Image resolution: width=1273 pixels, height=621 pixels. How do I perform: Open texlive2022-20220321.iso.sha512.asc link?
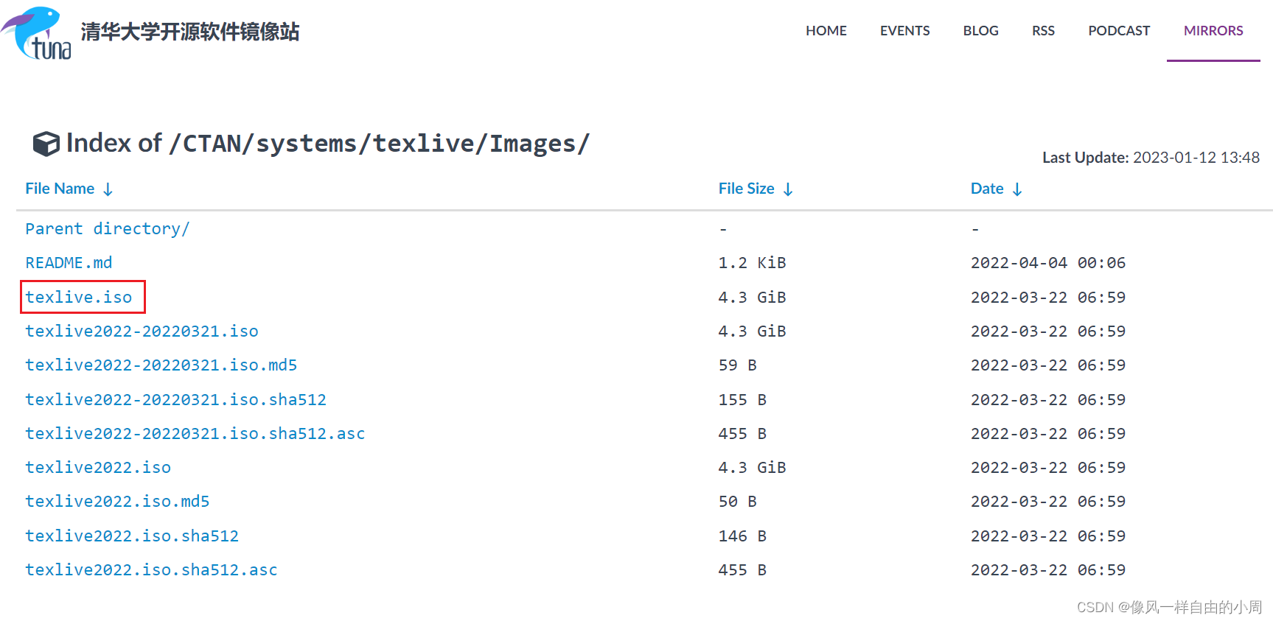(195, 434)
